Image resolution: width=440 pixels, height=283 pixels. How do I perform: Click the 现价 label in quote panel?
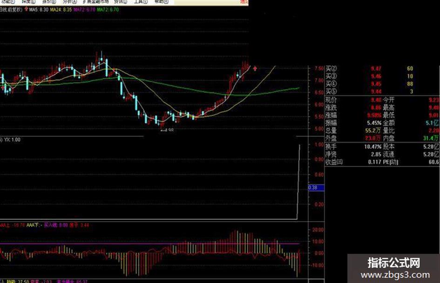331,100
